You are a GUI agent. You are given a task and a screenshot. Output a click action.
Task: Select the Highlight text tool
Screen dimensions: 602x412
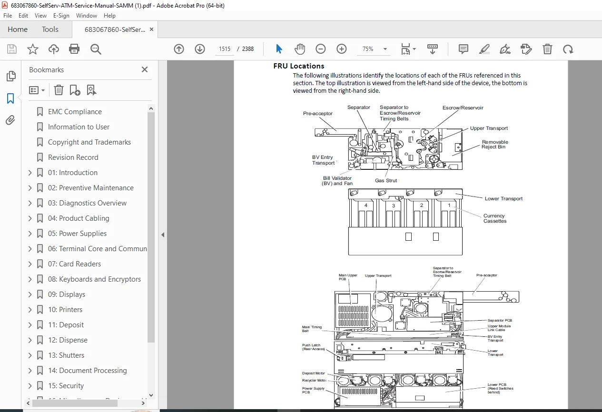[484, 49]
